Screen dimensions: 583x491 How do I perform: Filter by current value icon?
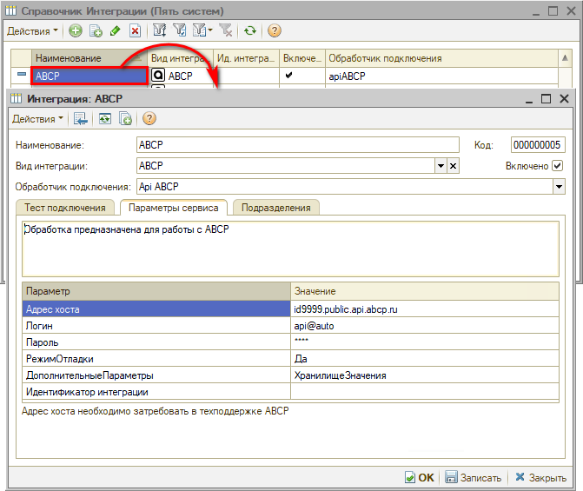point(180,30)
